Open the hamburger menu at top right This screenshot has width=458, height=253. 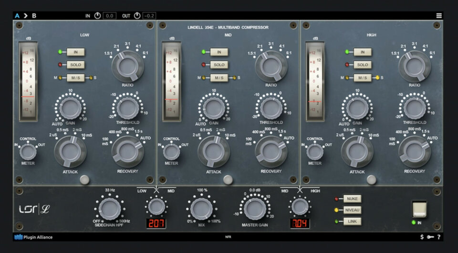tap(439, 16)
